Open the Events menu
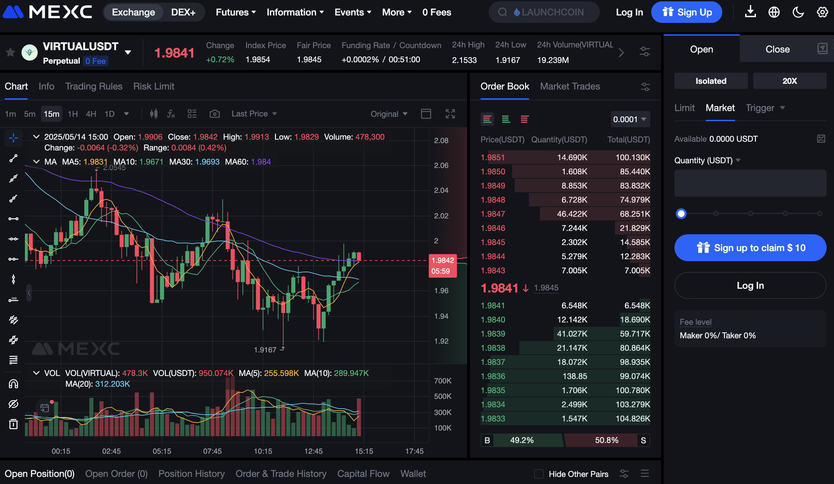The height and width of the screenshot is (484, 834). click(353, 12)
